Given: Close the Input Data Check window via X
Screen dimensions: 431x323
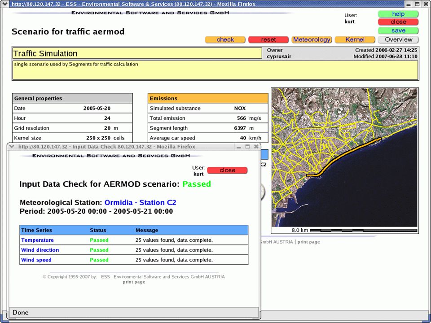Looking at the screenshot, I should [256, 147].
